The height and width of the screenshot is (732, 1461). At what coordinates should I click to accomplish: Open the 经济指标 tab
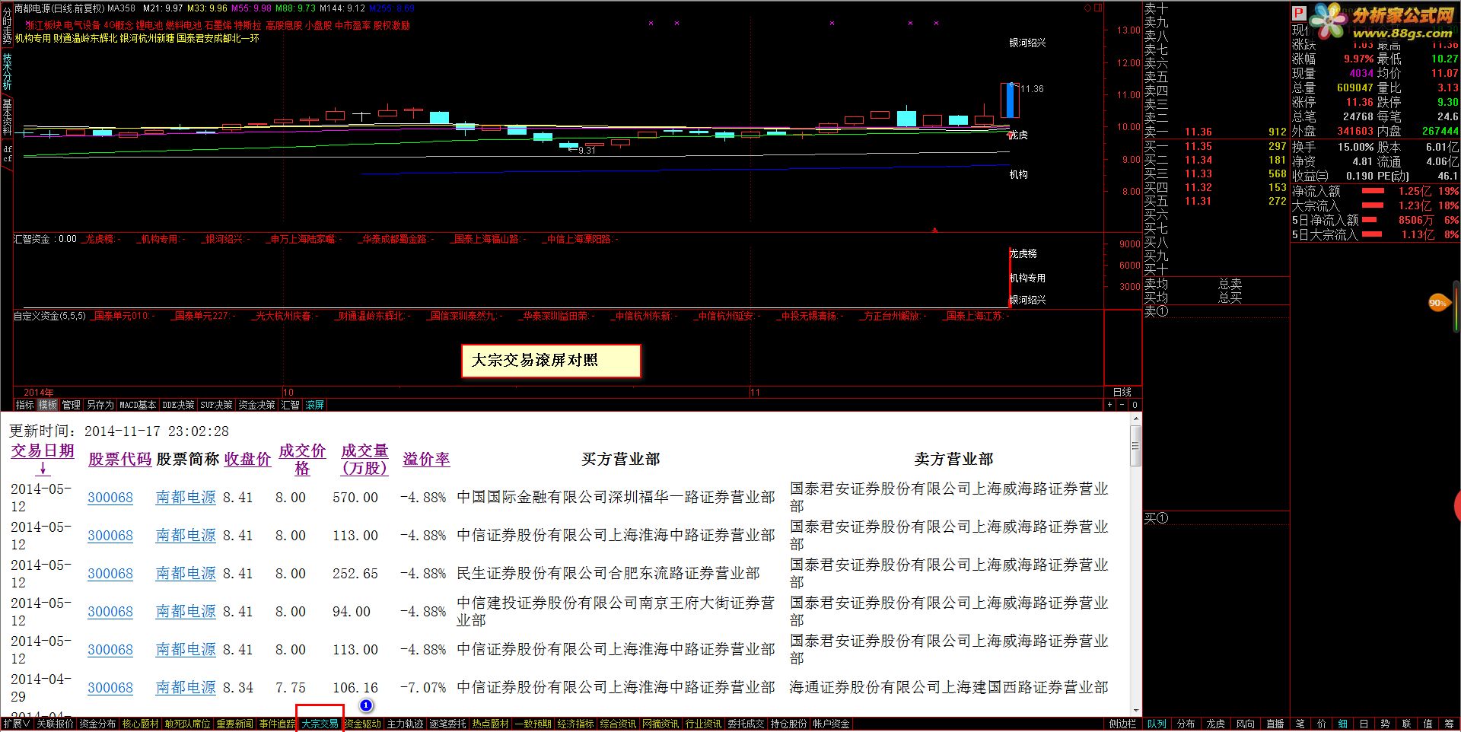(x=576, y=724)
